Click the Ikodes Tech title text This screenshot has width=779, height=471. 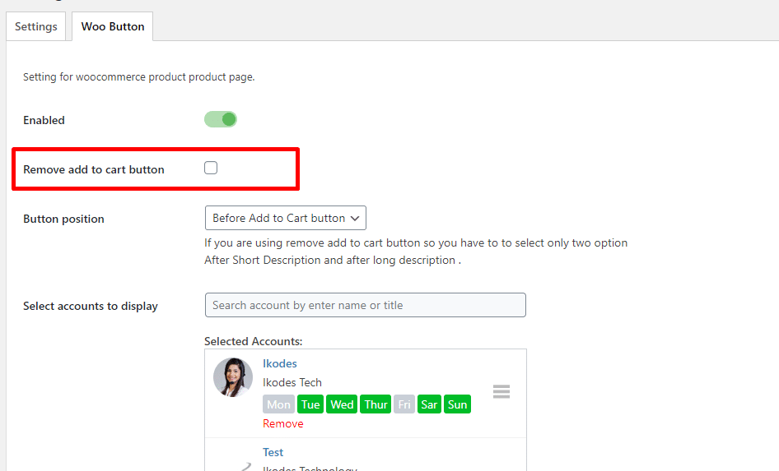(x=292, y=382)
